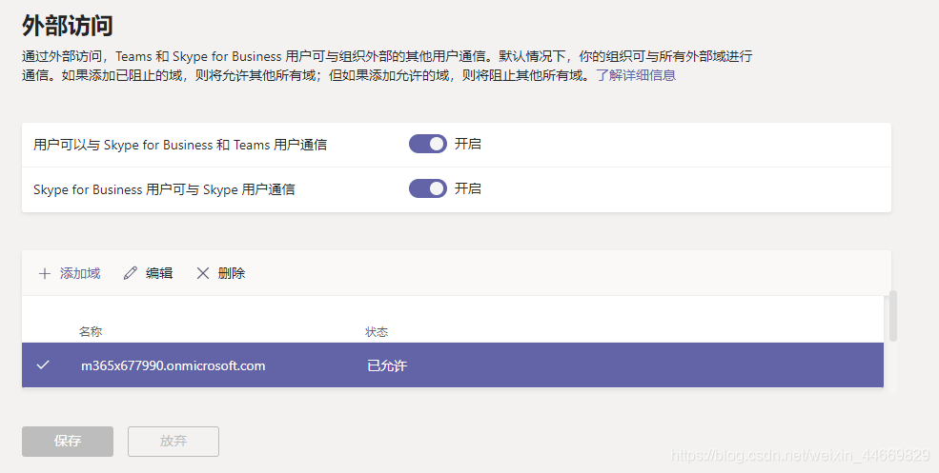
Task: Open the 了解详细信息 link
Action: tap(636, 75)
